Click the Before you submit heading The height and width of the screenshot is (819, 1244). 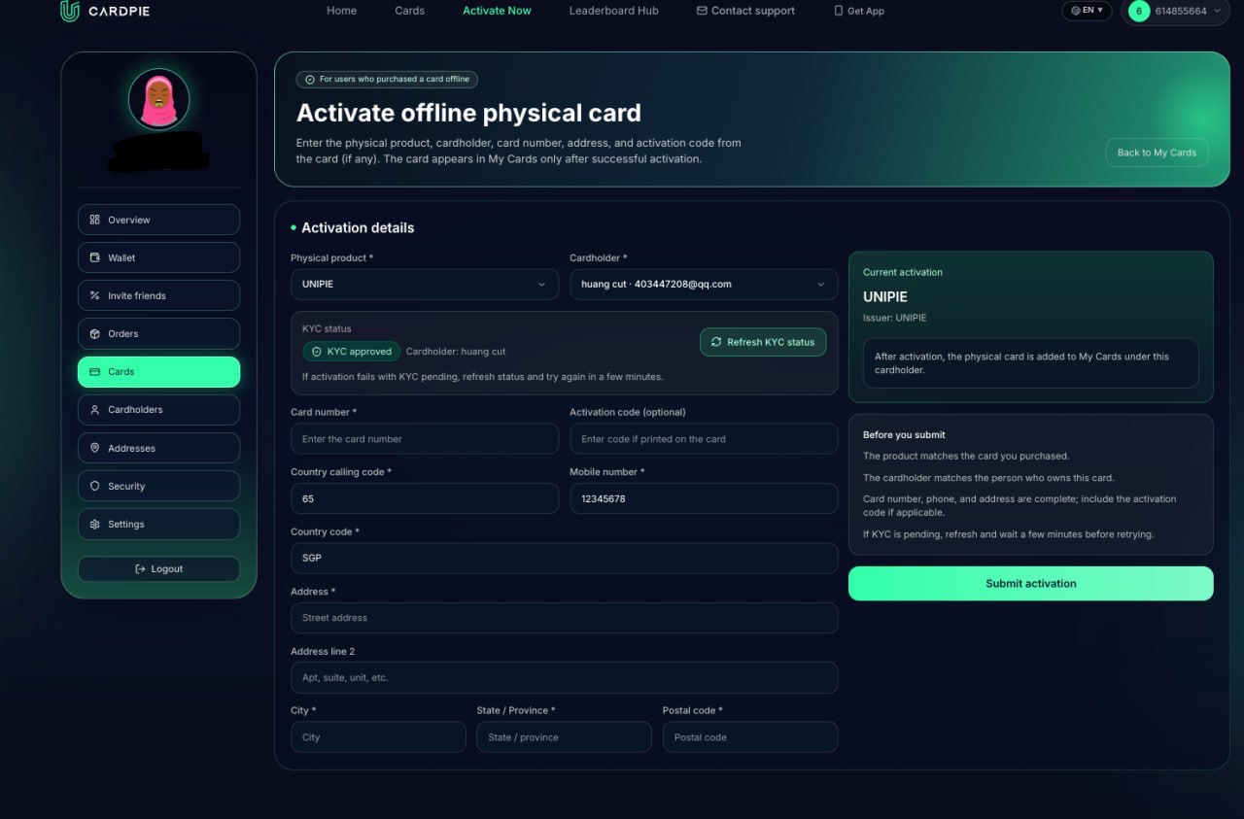pyautogui.click(x=904, y=434)
